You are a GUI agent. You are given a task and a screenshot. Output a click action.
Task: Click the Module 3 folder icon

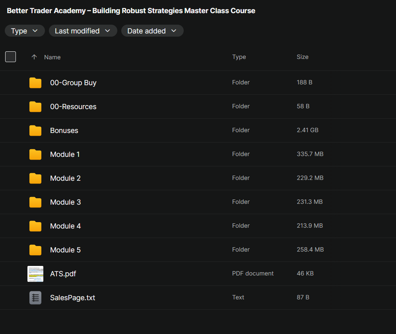pyautogui.click(x=35, y=202)
